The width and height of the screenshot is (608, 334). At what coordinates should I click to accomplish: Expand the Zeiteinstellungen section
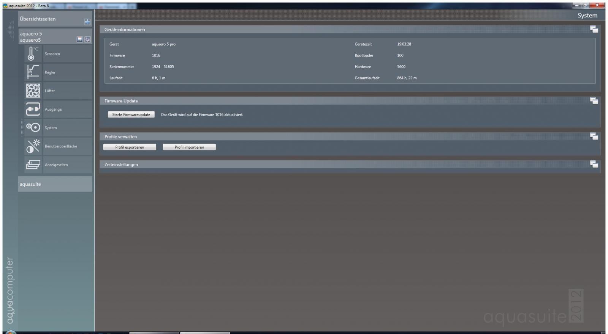tap(594, 164)
